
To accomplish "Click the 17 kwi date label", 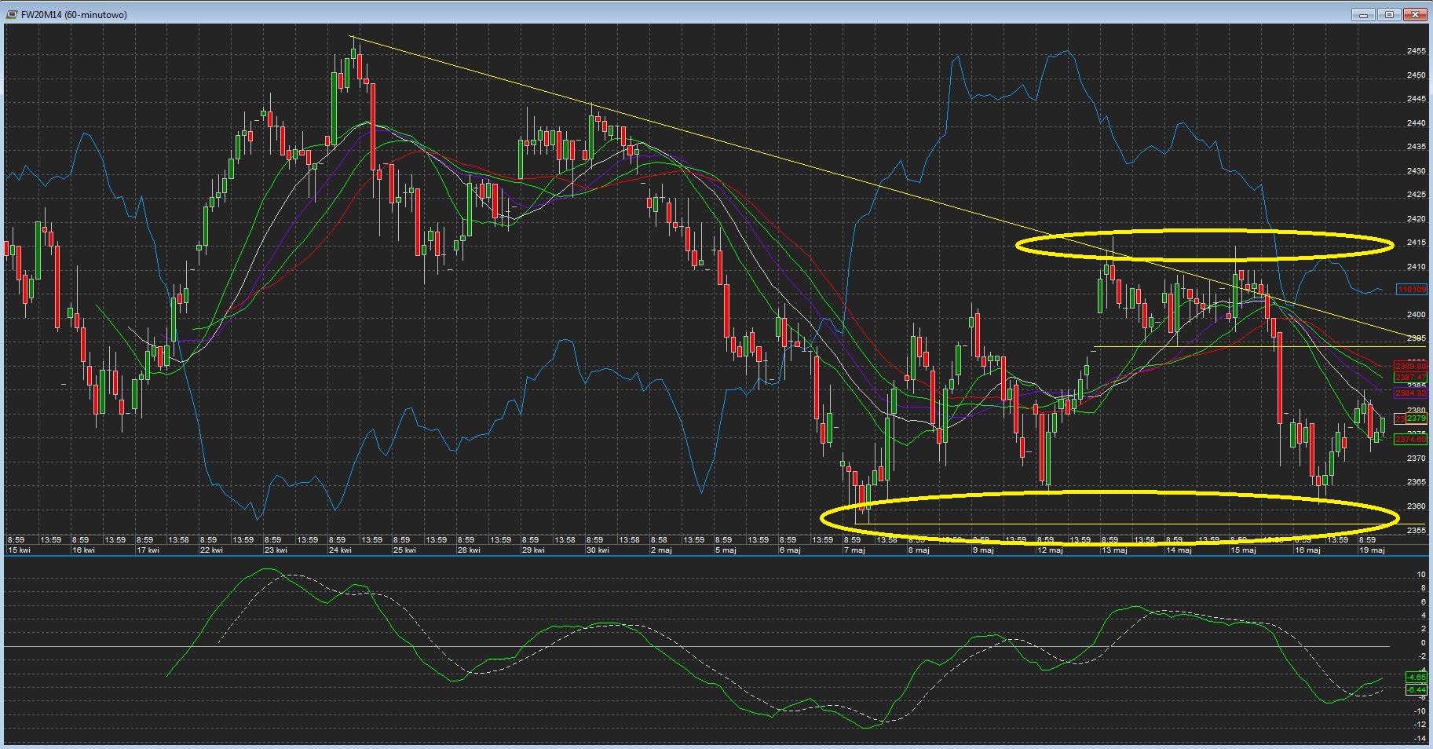I will point(148,550).
